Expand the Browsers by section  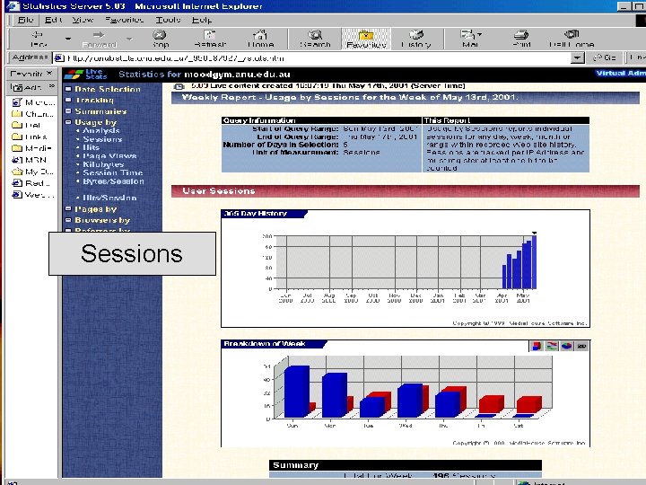point(98,220)
